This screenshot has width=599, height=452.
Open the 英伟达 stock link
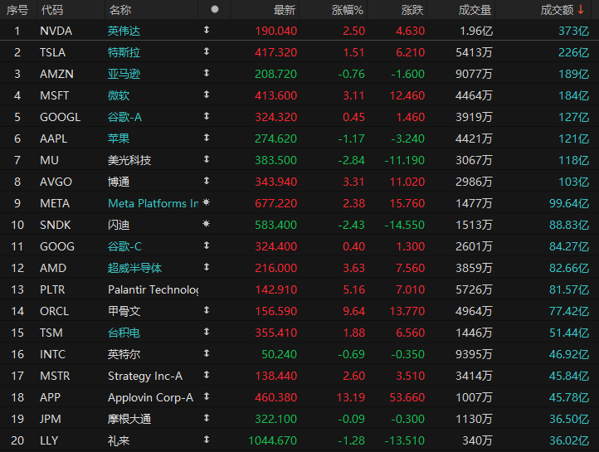pos(124,31)
